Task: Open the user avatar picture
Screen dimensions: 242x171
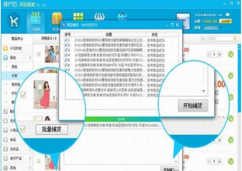Action: pyautogui.click(x=183, y=21)
